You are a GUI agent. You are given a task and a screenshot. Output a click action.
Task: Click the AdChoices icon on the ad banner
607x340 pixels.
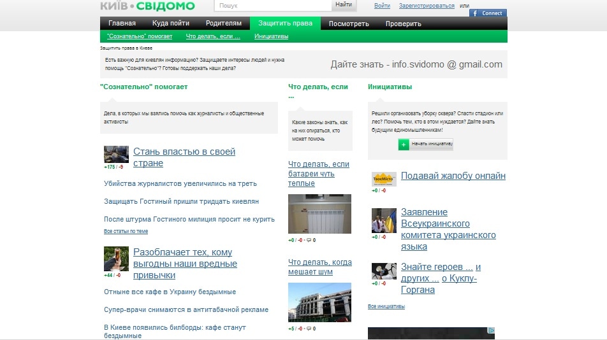coord(491,330)
